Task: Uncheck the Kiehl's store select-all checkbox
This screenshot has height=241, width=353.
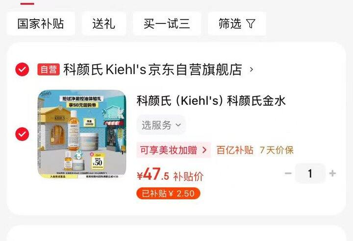Action: (22, 69)
